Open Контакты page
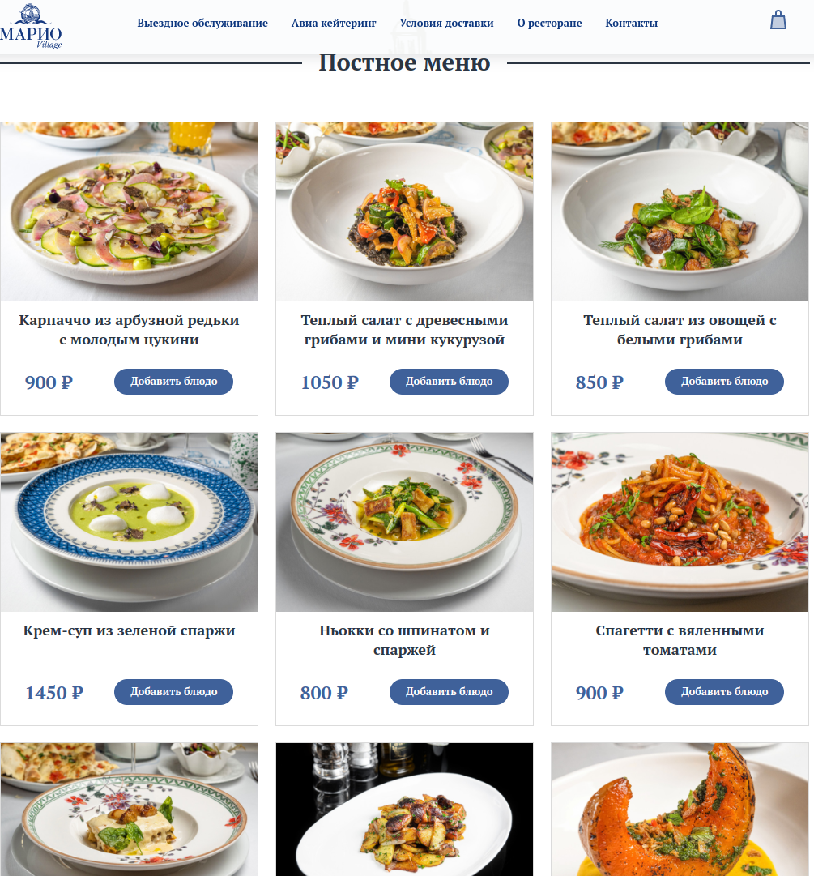Image resolution: width=814 pixels, height=876 pixels. (x=632, y=23)
